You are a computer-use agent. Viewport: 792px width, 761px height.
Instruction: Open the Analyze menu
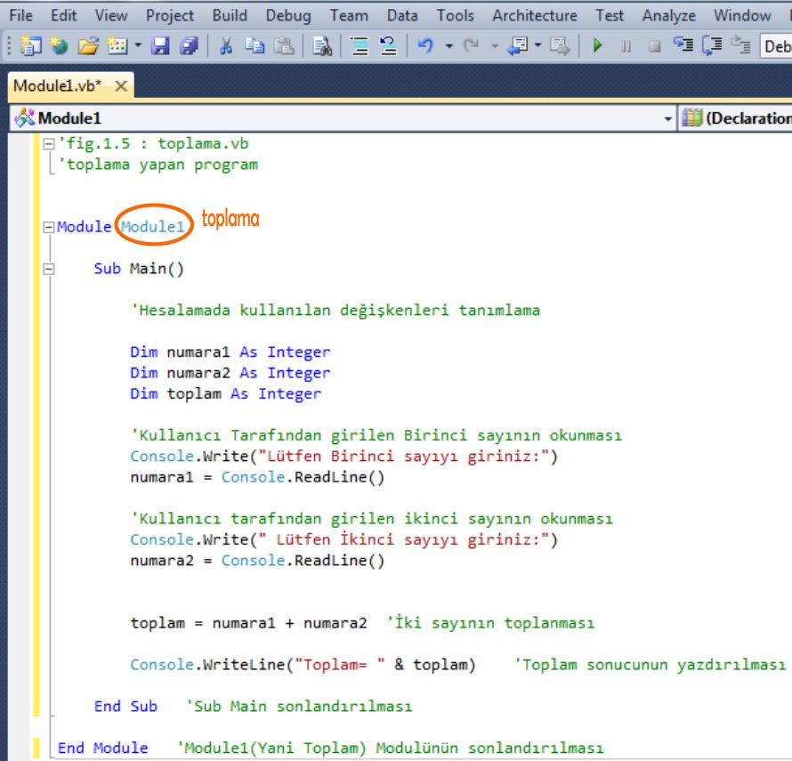[669, 16]
